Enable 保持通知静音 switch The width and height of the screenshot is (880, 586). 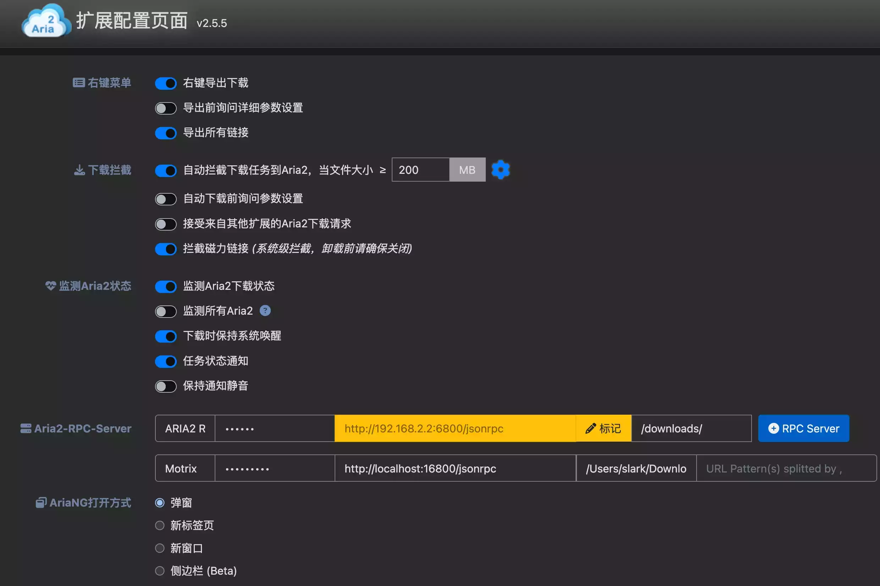coord(166,386)
